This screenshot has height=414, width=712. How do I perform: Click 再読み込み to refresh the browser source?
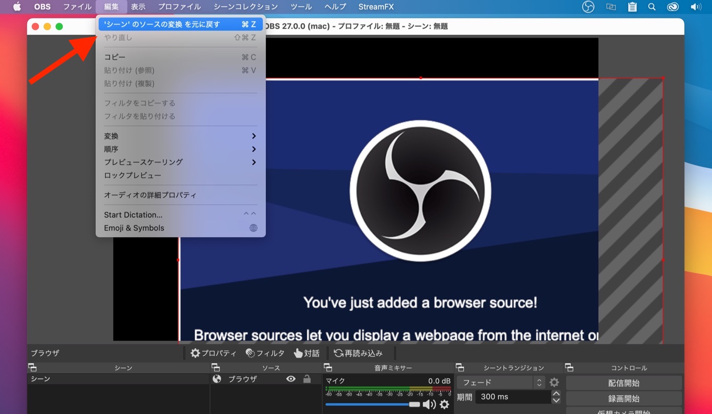click(358, 353)
